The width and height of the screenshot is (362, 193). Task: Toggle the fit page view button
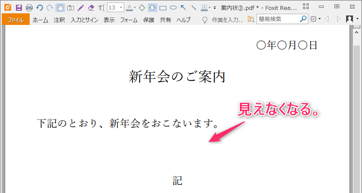coord(153,8)
